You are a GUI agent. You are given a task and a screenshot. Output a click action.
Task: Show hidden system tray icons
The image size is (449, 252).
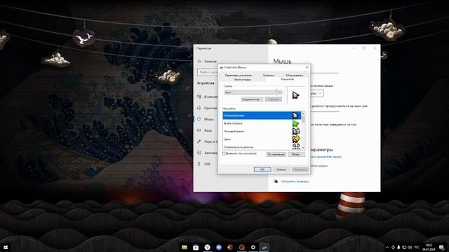[387, 247]
